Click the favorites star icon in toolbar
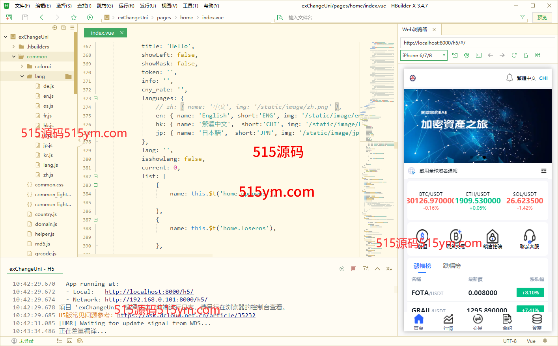The width and height of the screenshot is (558, 346). (x=73, y=17)
